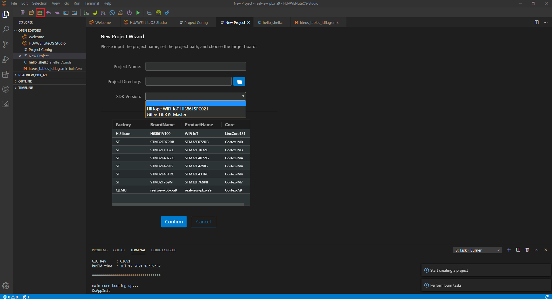This screenshot has height=299, width=552.
Task: Switch to the Welcome editor tab
Action: coord(103,22)
